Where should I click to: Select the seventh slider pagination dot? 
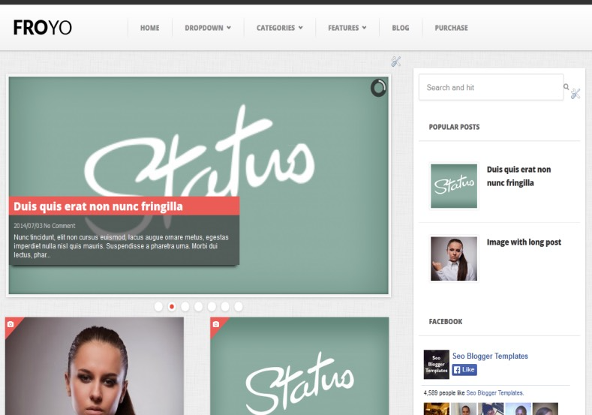pos(239,307)
